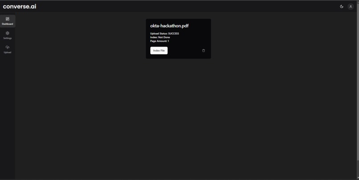This screenshot has height=180, width=359.
Task: Click the Index File button
Action: [159, 51]
